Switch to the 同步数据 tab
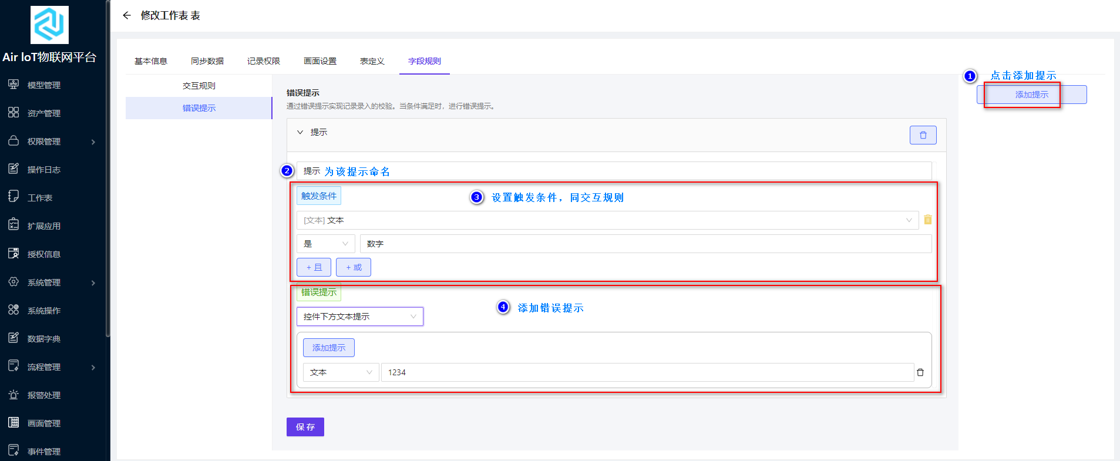This screenshot has width=1120, height=461. pyautogui.click(x=207, y=61)
